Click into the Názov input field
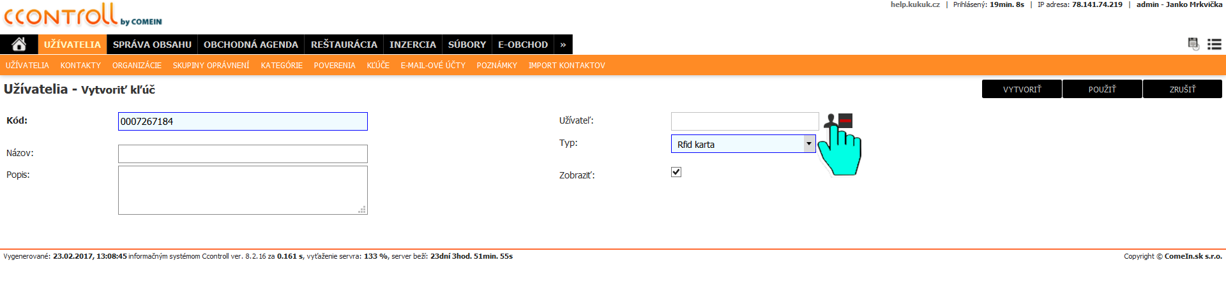1226x281 pixels. tap(243, 154)
